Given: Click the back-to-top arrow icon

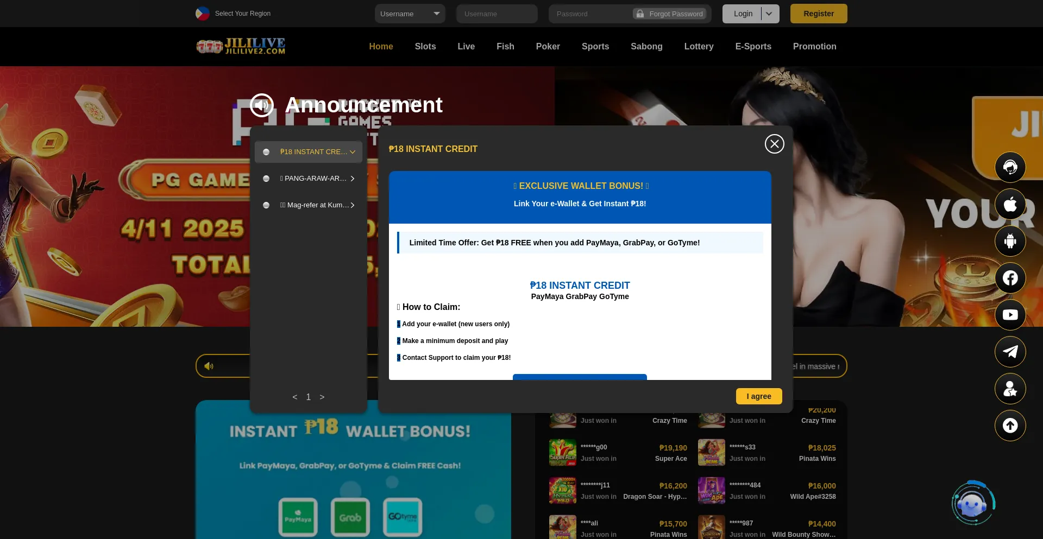Looking at the screenshot, I should click(1009, 426).
